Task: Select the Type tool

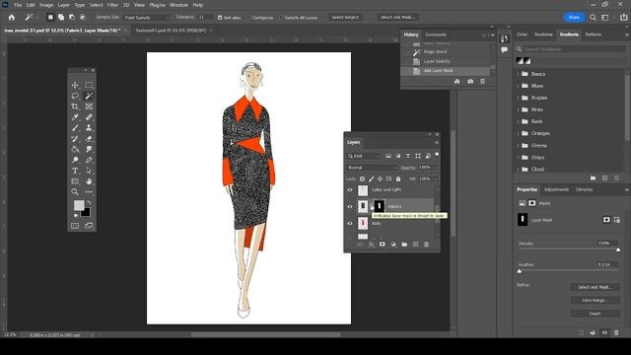Action: click(x=75, y=171)
